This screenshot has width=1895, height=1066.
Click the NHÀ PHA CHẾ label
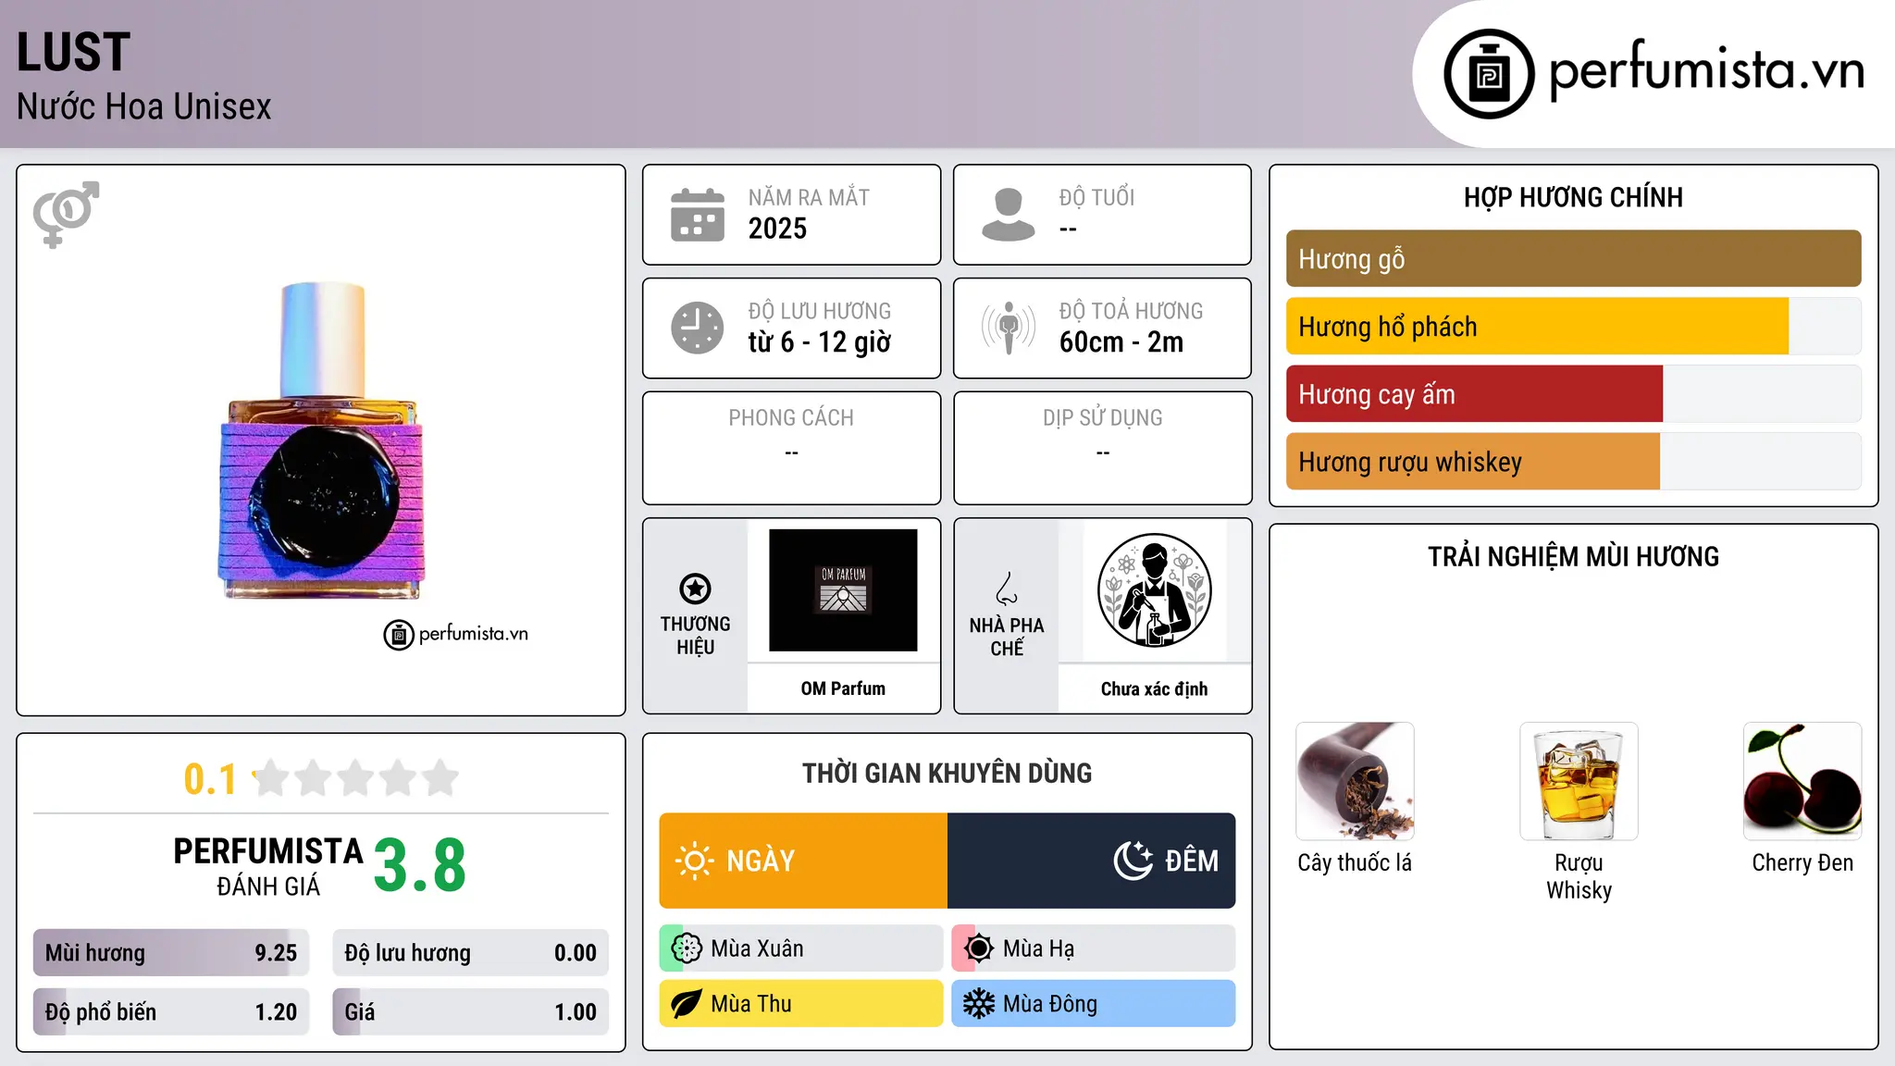pos(1007,637)
